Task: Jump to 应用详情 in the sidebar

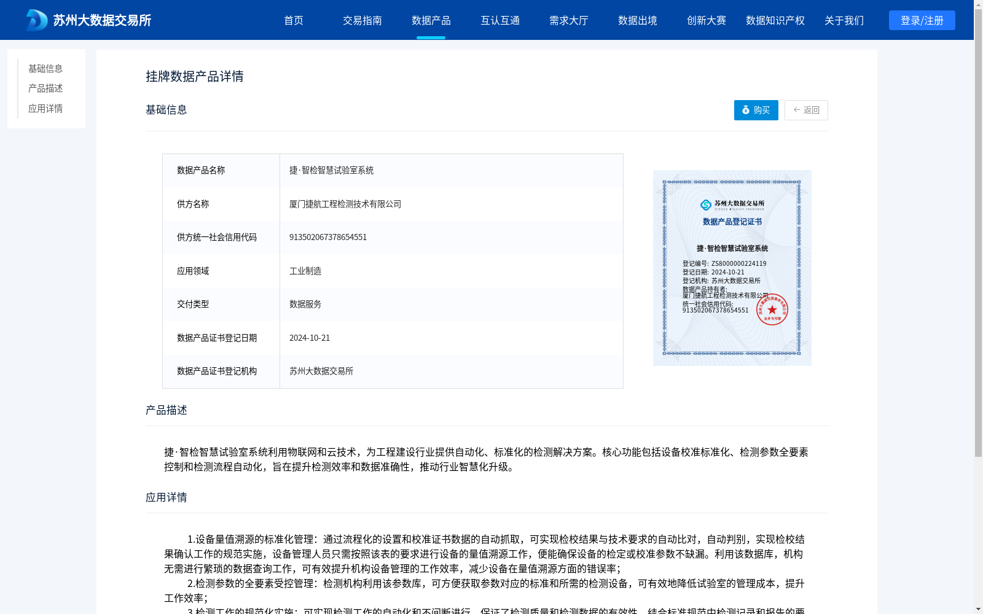Action: tap(45, 109)
